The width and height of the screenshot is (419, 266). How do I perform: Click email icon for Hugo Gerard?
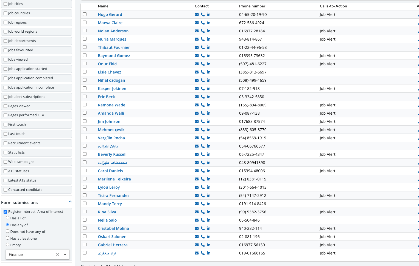(x=197, y=15)
